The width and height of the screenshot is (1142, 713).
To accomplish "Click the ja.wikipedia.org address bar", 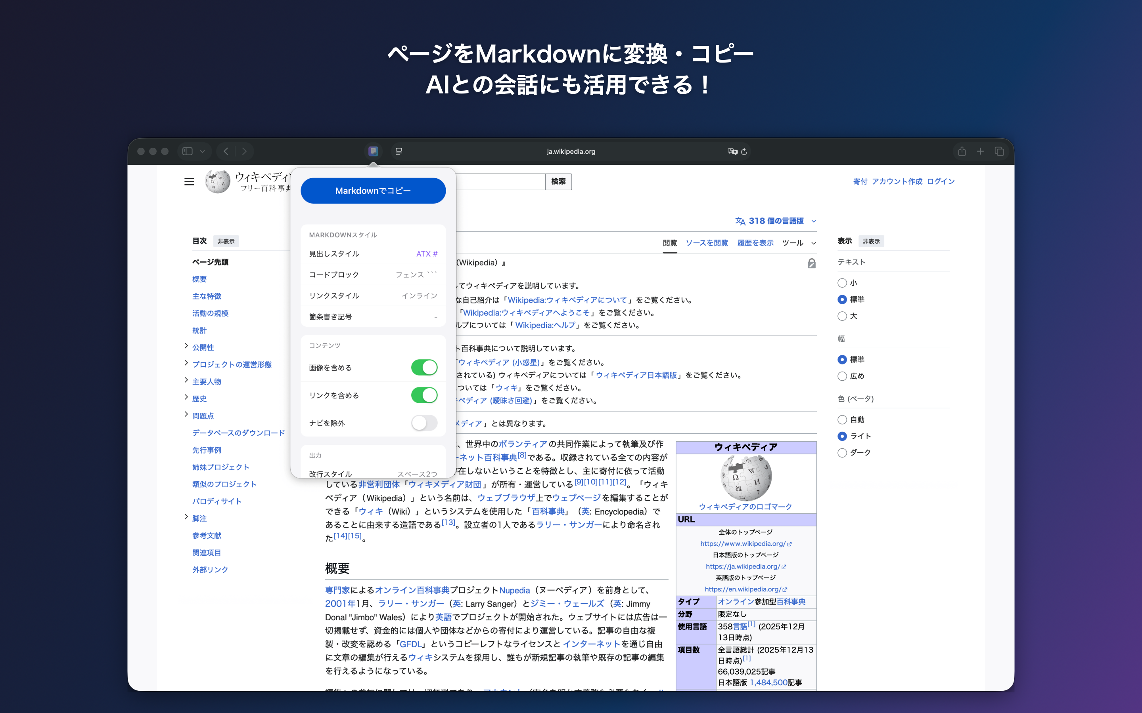I will [571, 151].
